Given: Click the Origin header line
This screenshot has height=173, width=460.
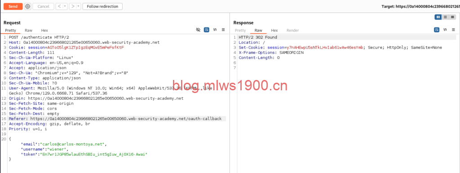Looking at the screenshot, I should click(96, 98).
